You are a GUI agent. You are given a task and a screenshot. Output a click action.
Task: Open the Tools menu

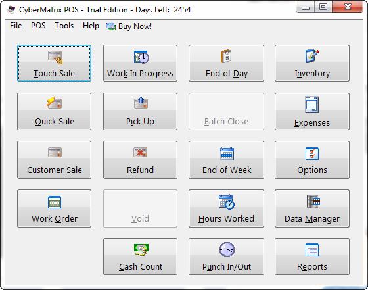click(x=64, y=26)
